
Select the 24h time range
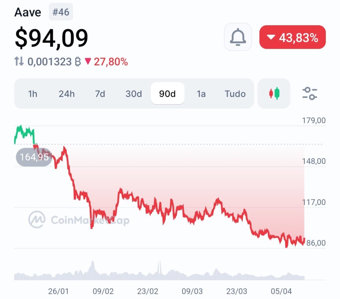pos(67,94)
